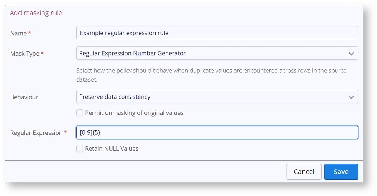Cancel adding the masking rule
The image size is (377, 196).
click(x=304, y=172)
